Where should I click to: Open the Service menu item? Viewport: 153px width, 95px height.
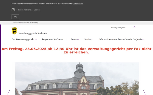[88, 39]
